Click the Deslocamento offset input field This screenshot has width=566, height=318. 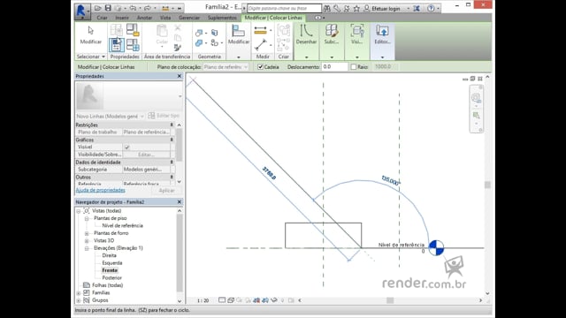click(334, 67)
